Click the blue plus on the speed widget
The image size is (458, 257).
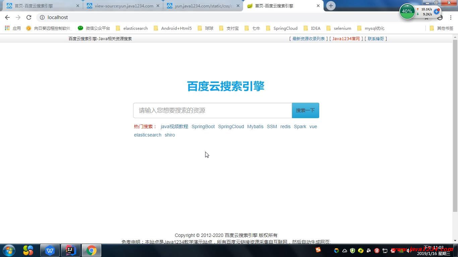(437, 11)
